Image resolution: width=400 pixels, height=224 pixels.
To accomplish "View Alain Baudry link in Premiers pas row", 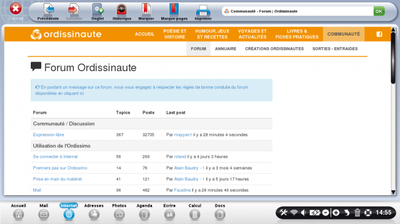I will 189,168.
